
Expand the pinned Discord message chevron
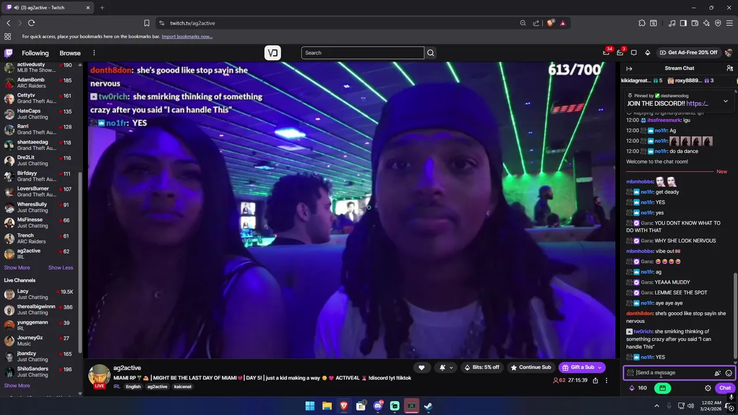click(x=725, y=101)
